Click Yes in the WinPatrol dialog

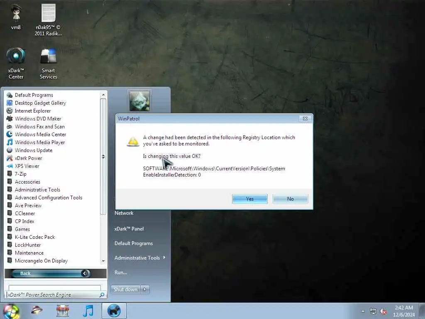(249, 199)
